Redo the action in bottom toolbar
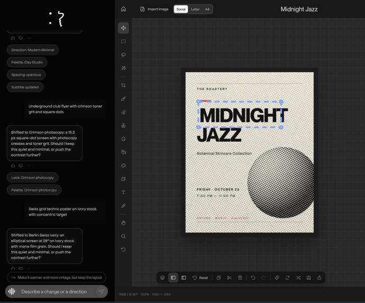The width and height of the screenshot is (365, 303). (x=264, y=278)
